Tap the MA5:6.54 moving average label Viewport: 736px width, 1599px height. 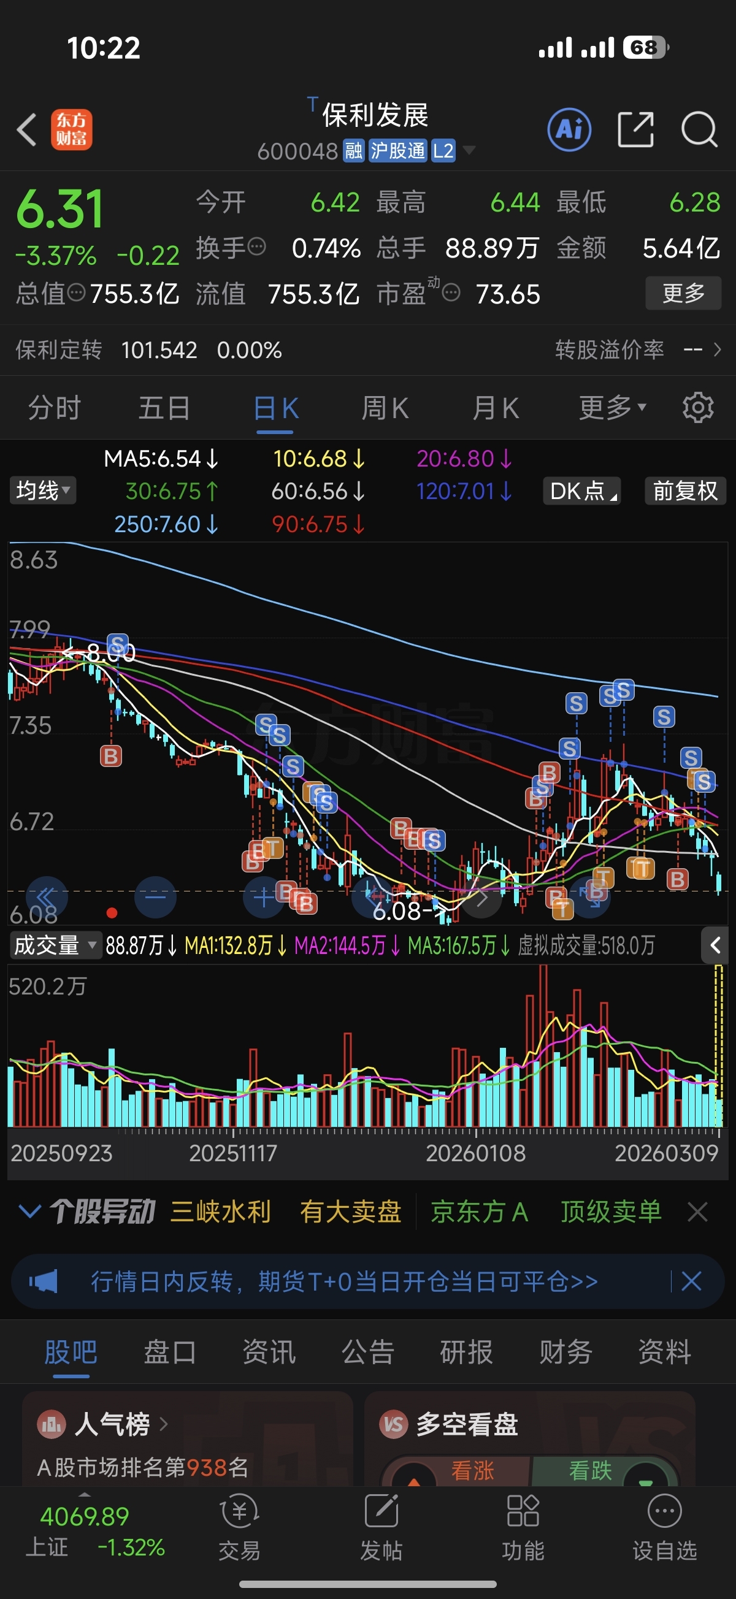[x=161, y=458]
